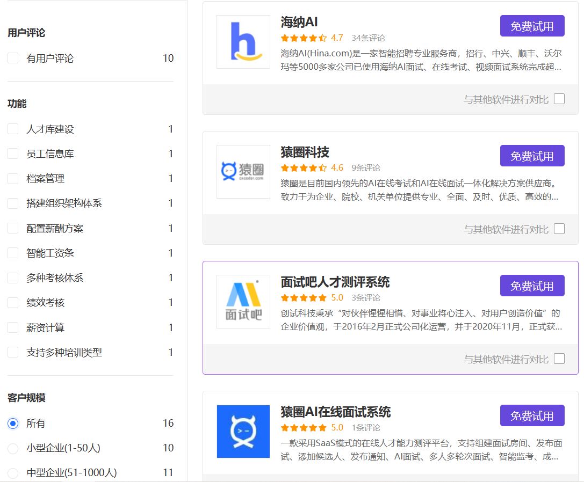Image resolution: width=584 pixels, height=482 pixels.
Task: Click 免费试用 button for 猿圈科技
Action: point(532,156)
